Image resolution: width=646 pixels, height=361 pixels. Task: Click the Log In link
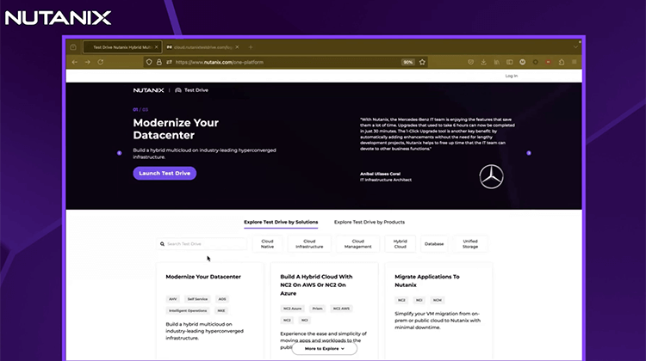pos(511,76)
